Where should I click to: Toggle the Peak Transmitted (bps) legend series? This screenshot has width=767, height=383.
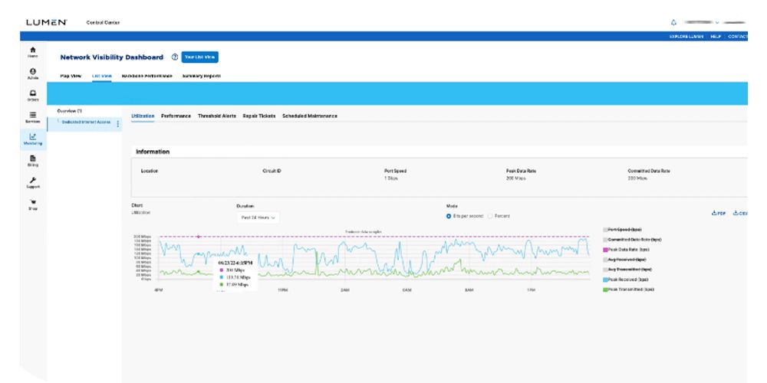629,290
